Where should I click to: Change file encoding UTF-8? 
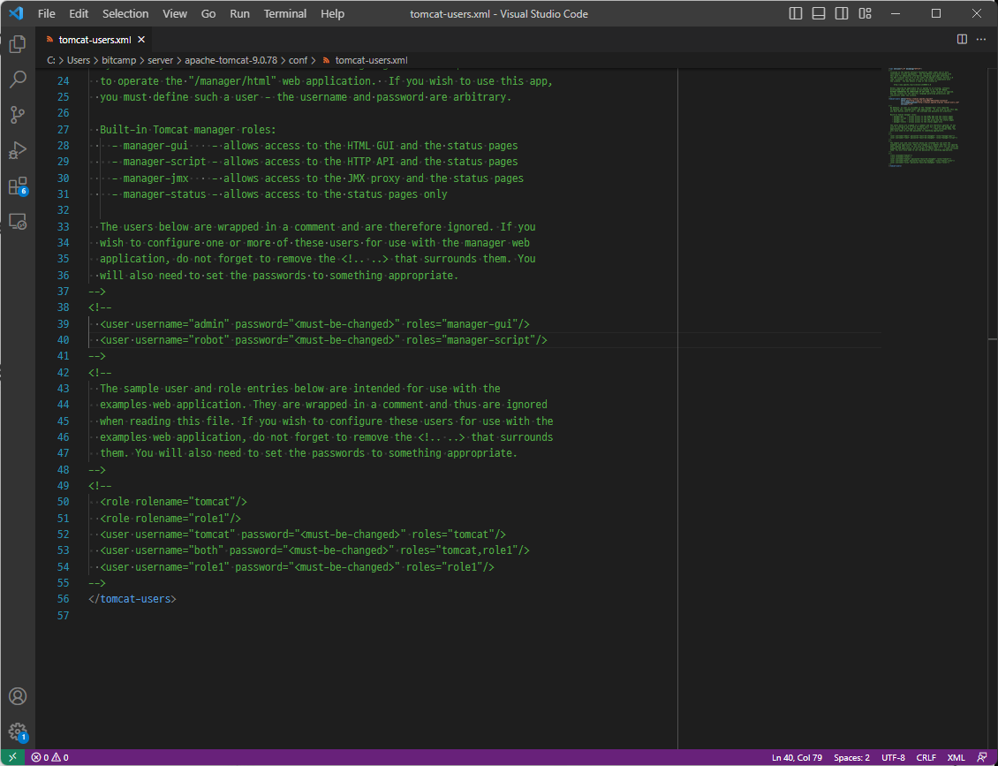[893, 758]
